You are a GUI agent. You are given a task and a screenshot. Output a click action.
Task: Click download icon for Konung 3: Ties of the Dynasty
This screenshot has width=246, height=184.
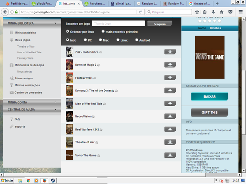[x=170, y=90]
